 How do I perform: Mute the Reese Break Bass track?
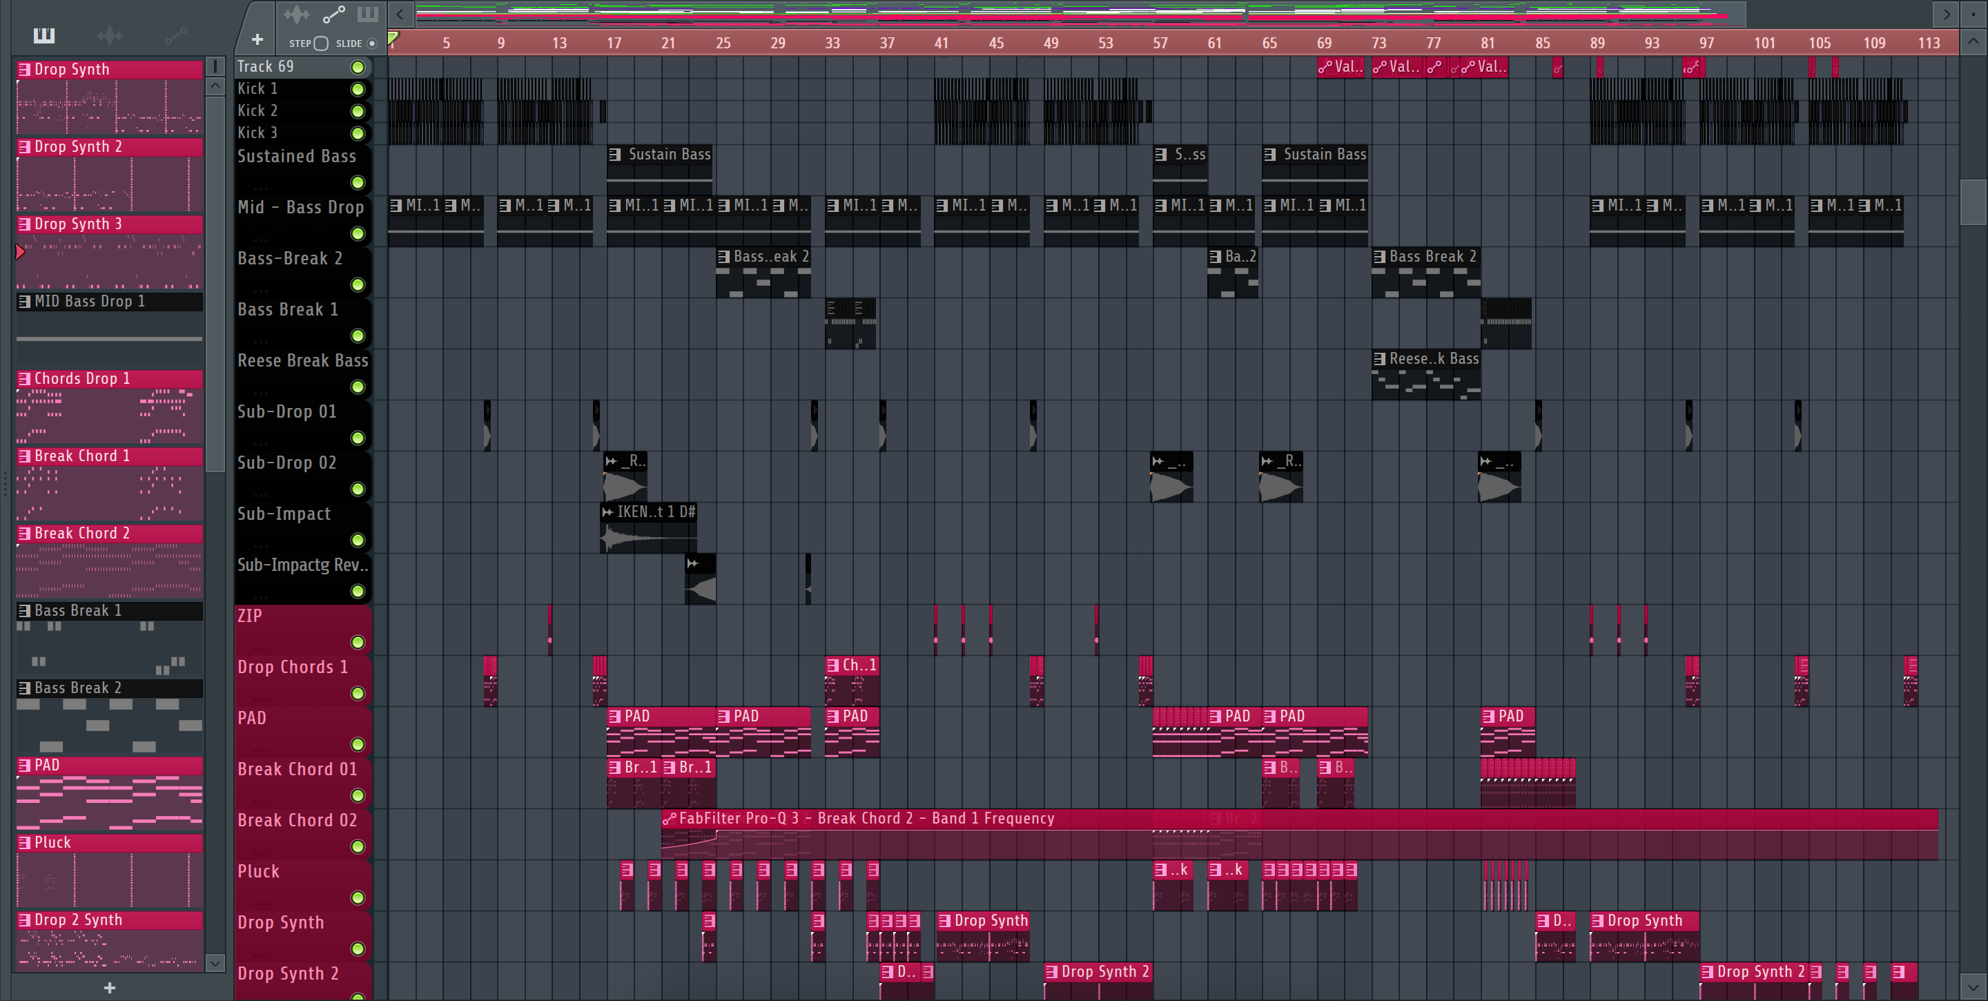tap(358, 387)
